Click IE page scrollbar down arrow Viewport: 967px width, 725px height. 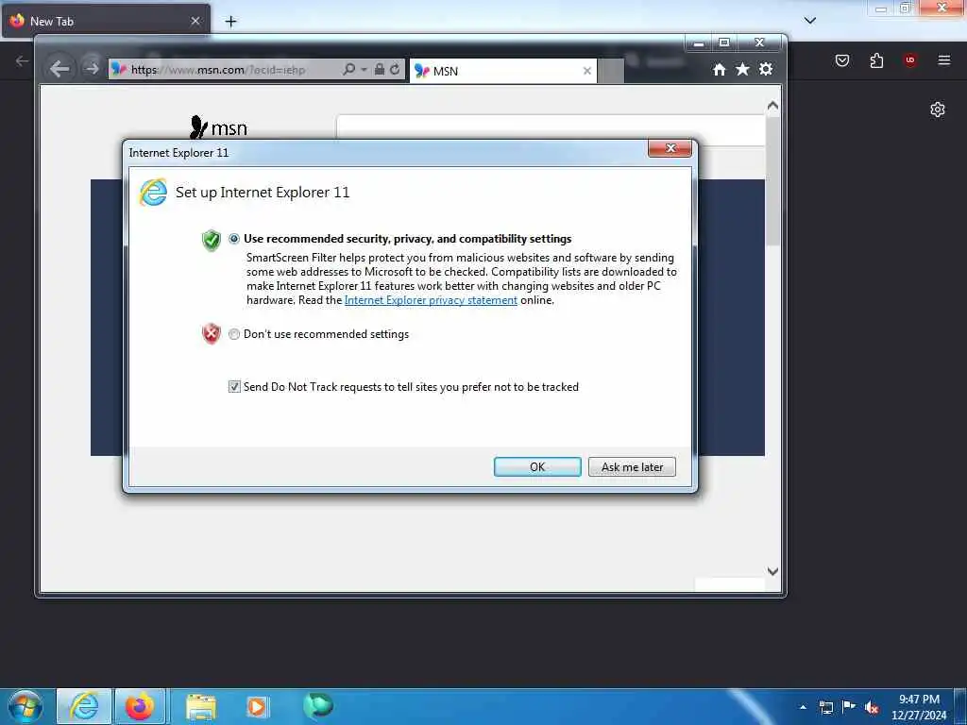point(772,571)
